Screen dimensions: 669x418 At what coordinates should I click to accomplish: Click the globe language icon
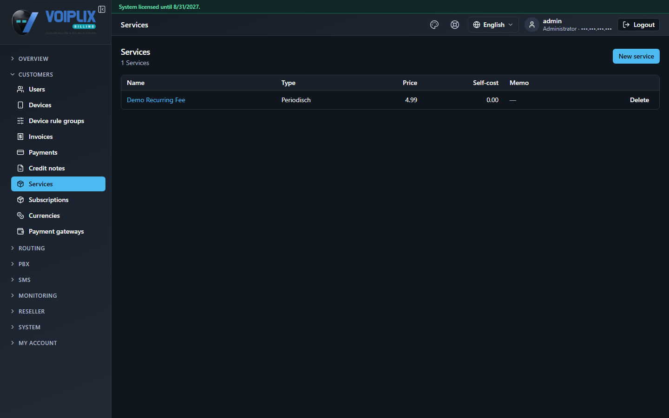click(x=477, y=25)
